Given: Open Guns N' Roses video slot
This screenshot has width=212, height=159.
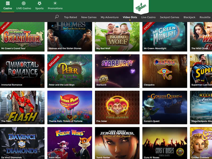Looking at the screenshot, I should click(165, 143).
